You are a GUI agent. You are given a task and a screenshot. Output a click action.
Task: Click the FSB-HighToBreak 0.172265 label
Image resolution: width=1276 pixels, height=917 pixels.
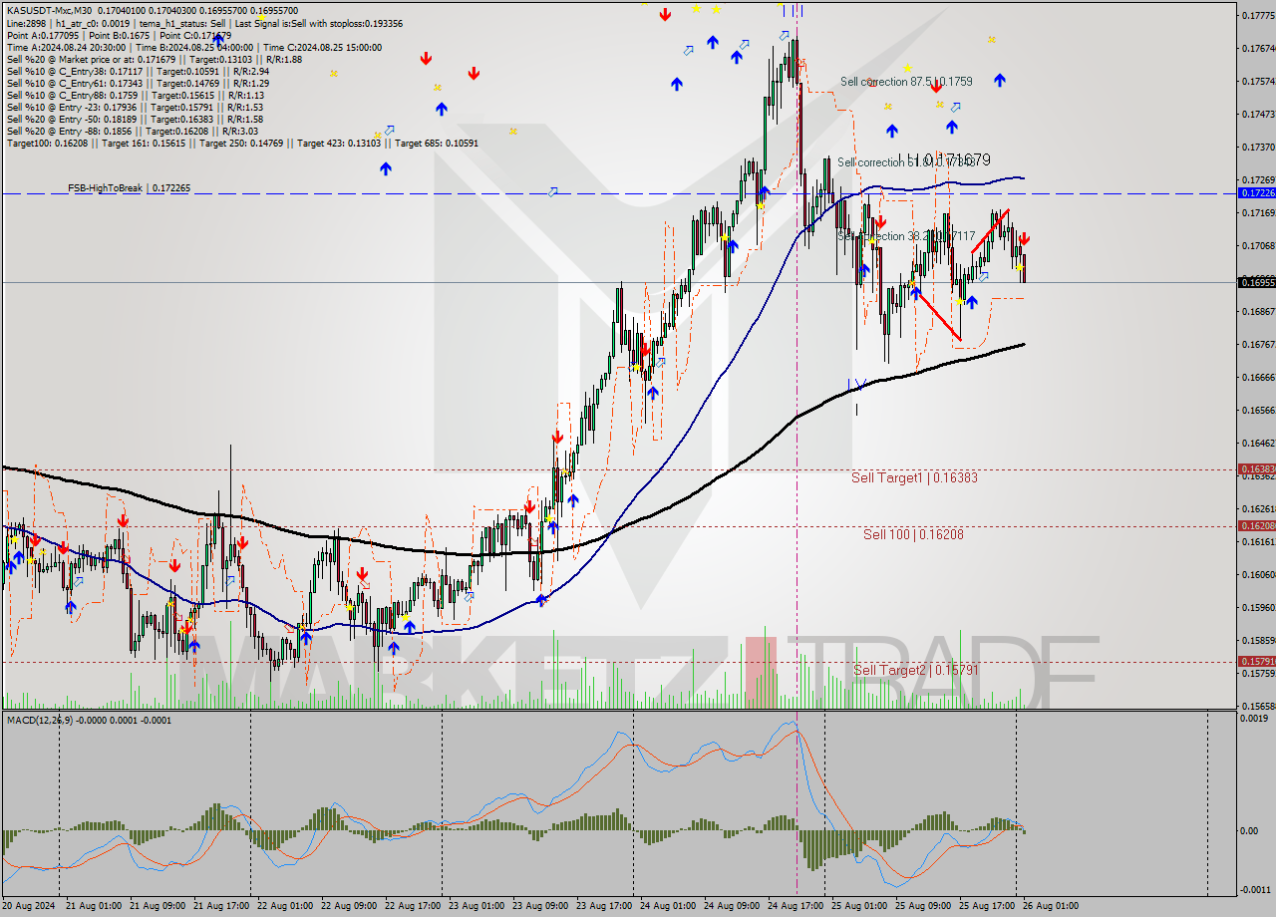click(129, 187)
